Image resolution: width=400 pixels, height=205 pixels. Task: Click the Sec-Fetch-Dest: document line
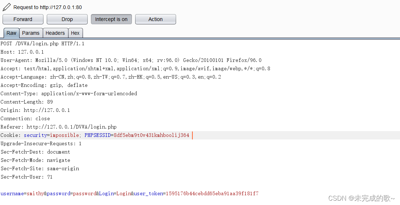pyautogui.click(x=35, y=152)
